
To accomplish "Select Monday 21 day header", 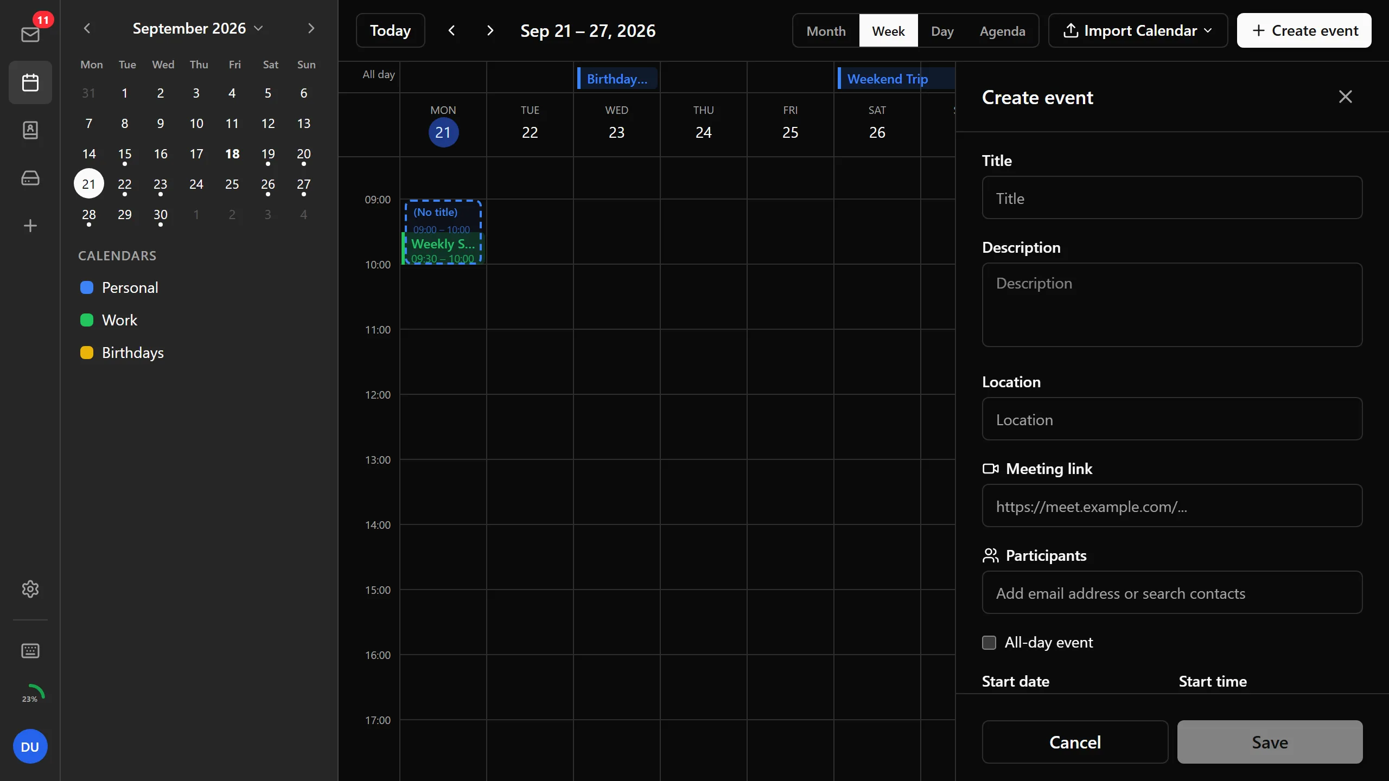I will tap(443, 125).
